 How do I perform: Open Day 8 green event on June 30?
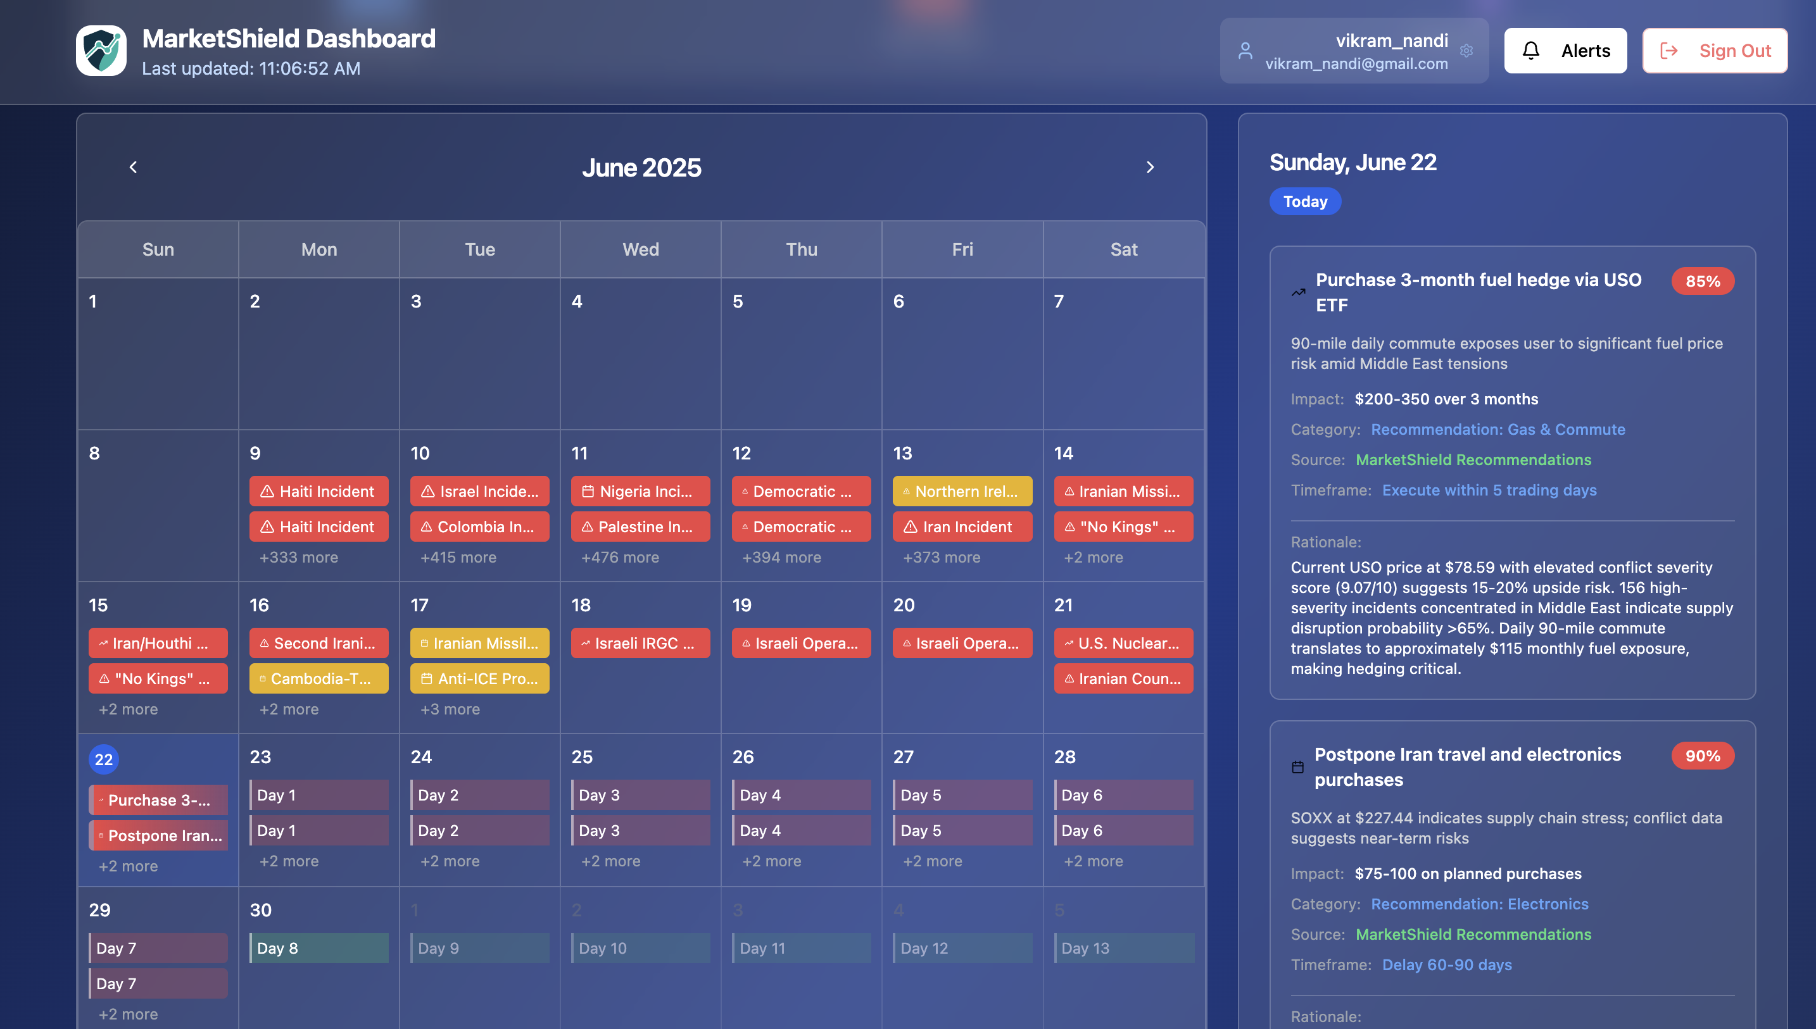318,949
